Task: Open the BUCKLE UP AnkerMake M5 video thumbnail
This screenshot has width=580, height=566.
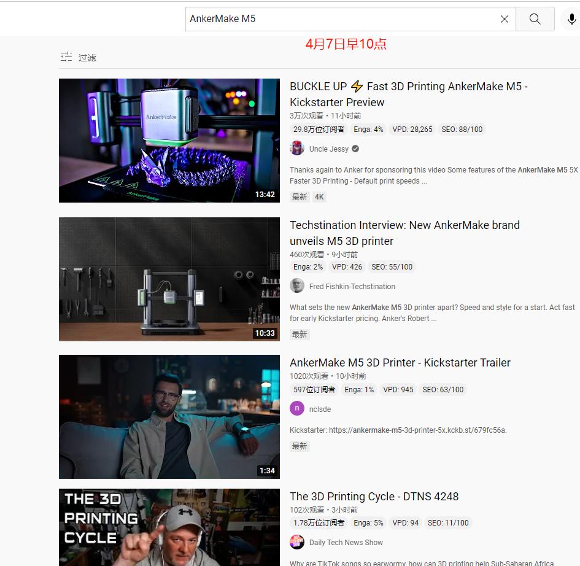Action: tap(169, 140)
